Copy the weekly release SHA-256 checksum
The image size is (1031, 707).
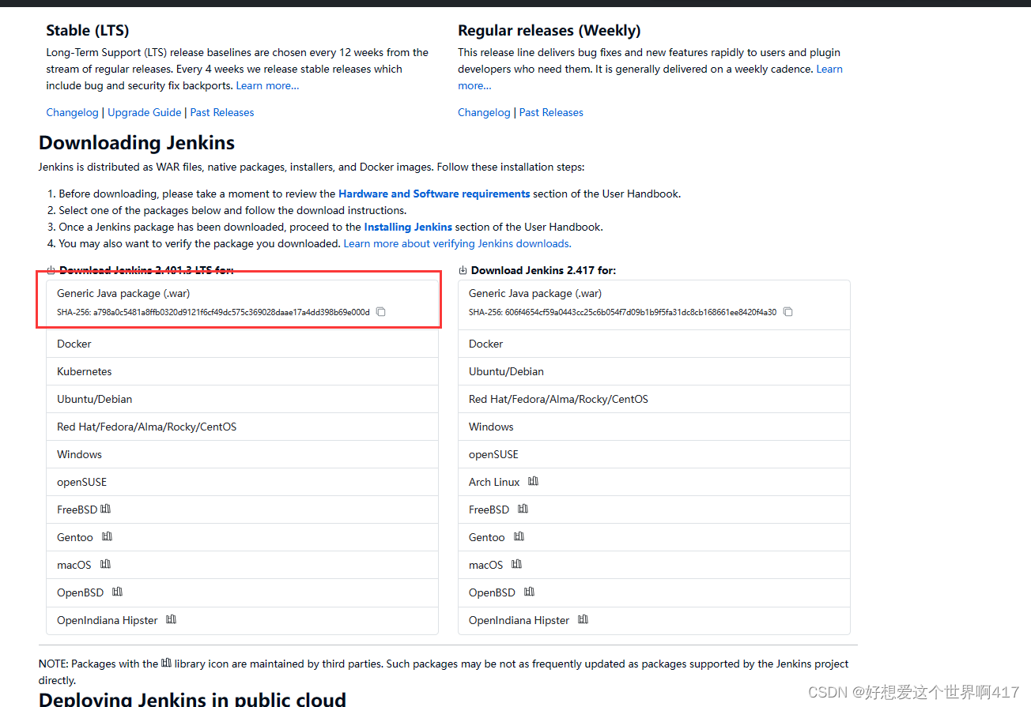point(787,312)
